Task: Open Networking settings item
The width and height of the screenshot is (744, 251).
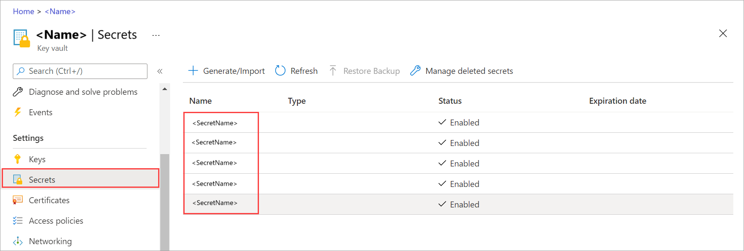Action: coord(50,241)
